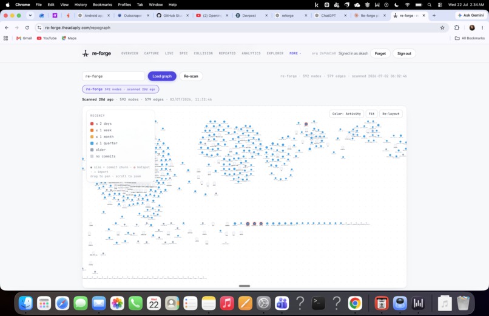Image resolution: width=489 pixels, height=316 pixels.
Task: Open Finder from the dock
Action: (x=25, y=303)
